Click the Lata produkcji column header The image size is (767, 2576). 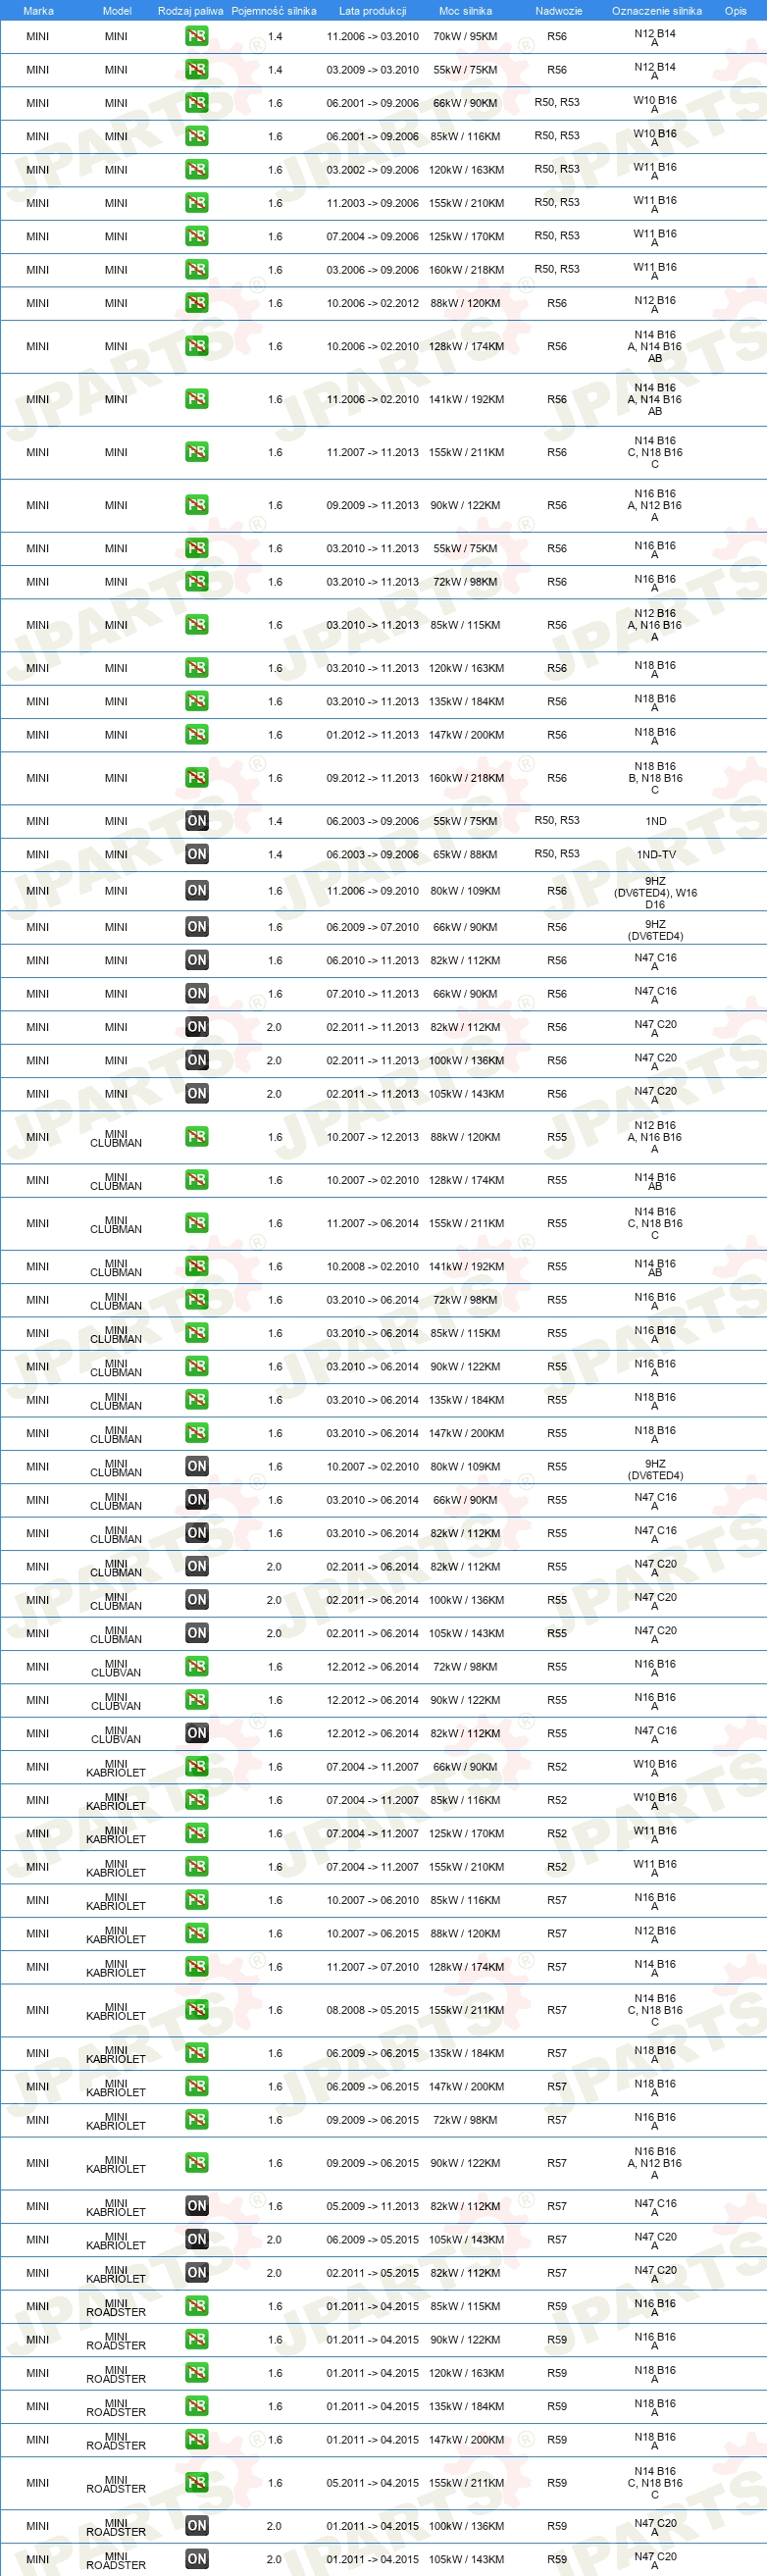[x=372, y=11]
